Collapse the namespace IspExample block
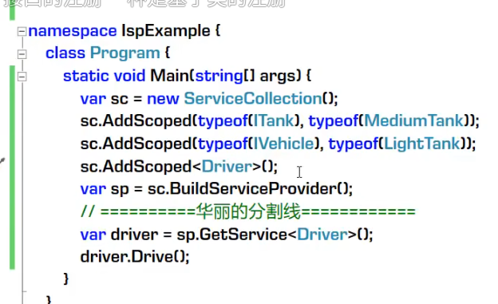The image size is (498, 304). (x=22, y=31)
